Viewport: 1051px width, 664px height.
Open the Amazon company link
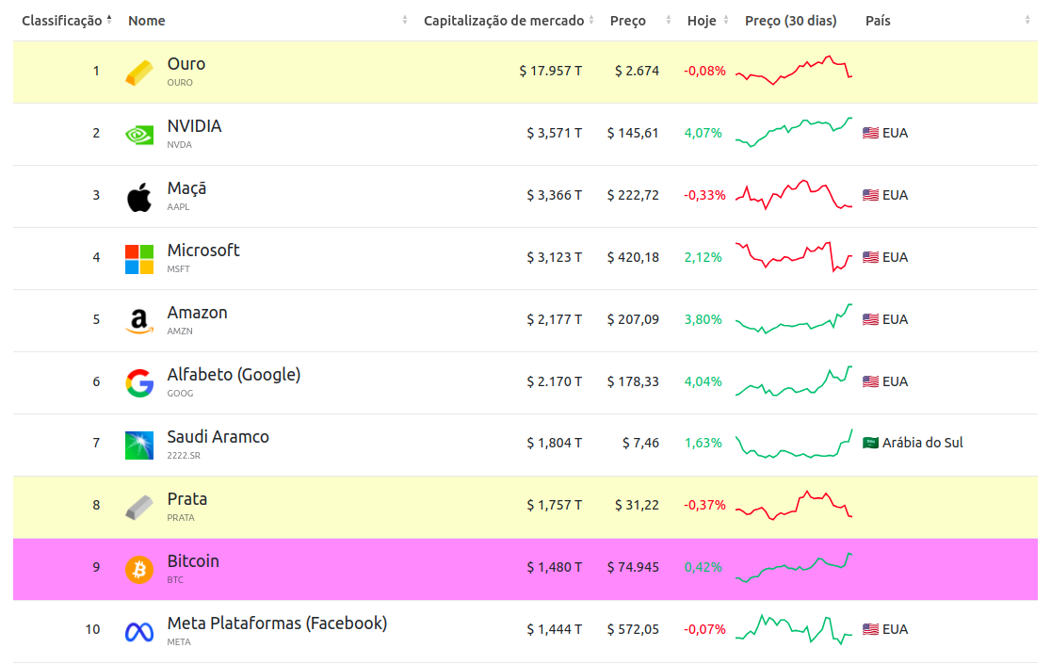point(197,313)
